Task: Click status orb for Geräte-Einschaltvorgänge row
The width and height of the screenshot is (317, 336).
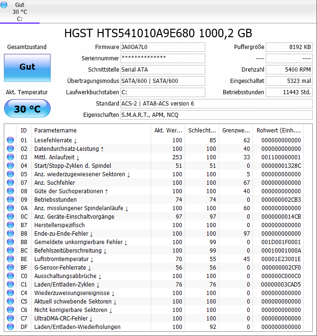Action: tap(10, 216)
